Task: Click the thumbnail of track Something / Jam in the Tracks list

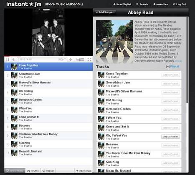Action: click(101, 84)
